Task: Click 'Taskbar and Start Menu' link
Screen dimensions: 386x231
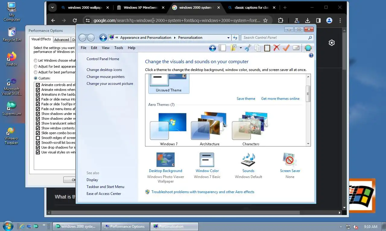Action: 105,187
